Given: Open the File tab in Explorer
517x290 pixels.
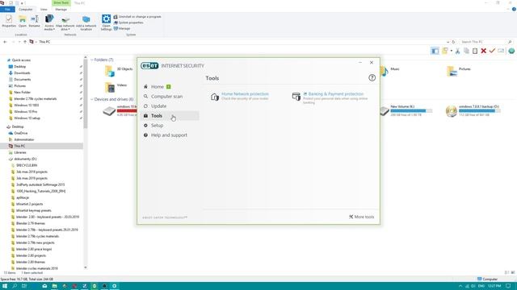Looking at the screenshot, I should click(7, 10).
